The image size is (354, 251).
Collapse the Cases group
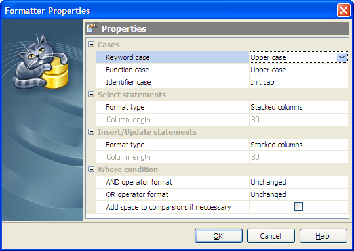tap(91, 45)
